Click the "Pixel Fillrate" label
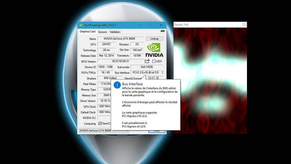This screenshot has height=164, width=291. [x=90, y=84]
